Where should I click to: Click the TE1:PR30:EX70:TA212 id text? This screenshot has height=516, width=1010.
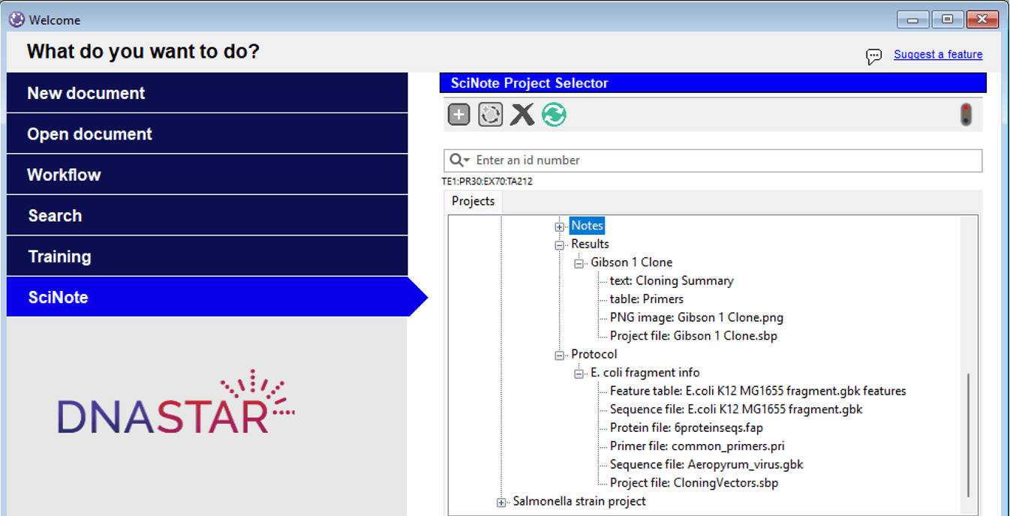[x=487, y=181]
